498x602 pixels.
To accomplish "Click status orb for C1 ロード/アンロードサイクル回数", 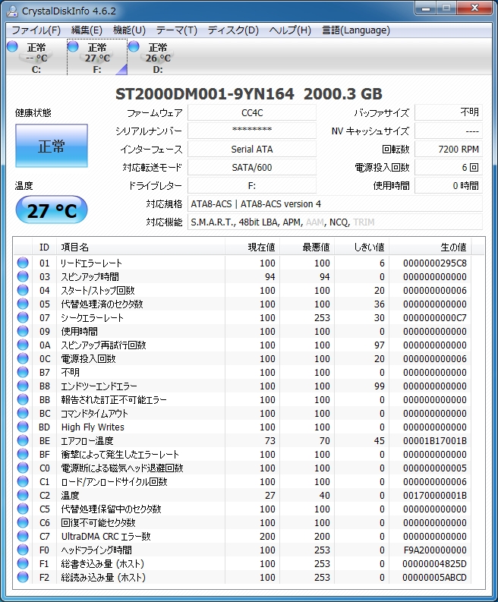I will point(23,481).
